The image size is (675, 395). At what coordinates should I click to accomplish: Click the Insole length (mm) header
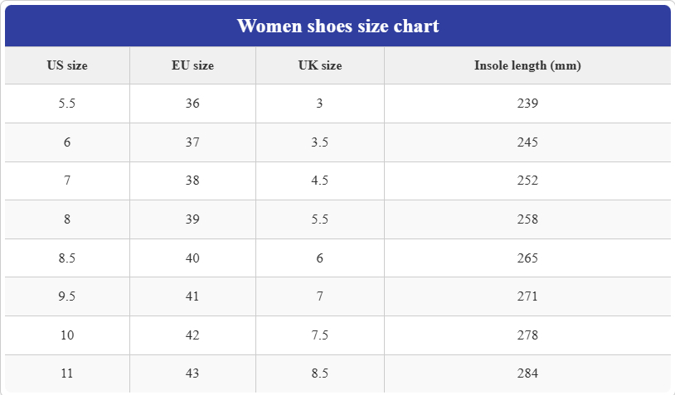(x=527, y=65)
